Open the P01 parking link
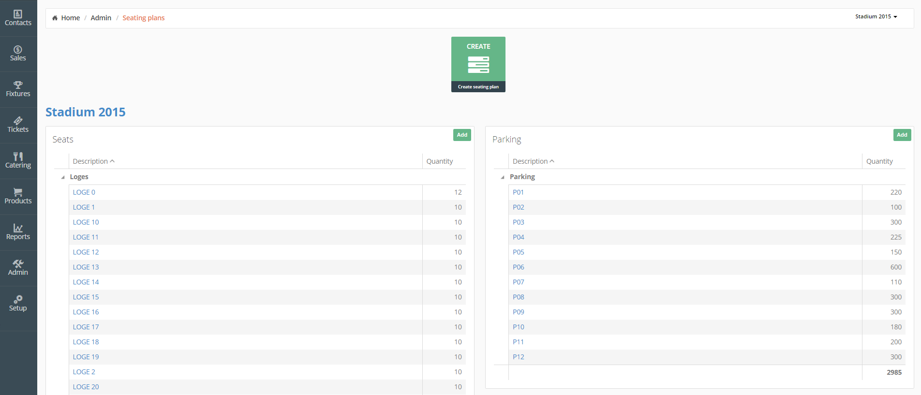Viewport: 921px width, 395px height. [x=518, y=192]
